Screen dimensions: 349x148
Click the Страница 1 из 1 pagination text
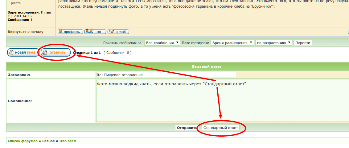[87, 53]
